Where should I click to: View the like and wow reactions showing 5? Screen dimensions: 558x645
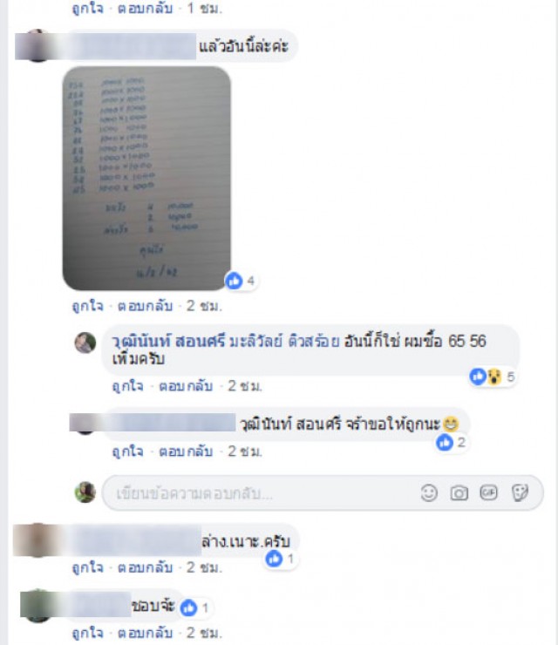coord(492,377)
